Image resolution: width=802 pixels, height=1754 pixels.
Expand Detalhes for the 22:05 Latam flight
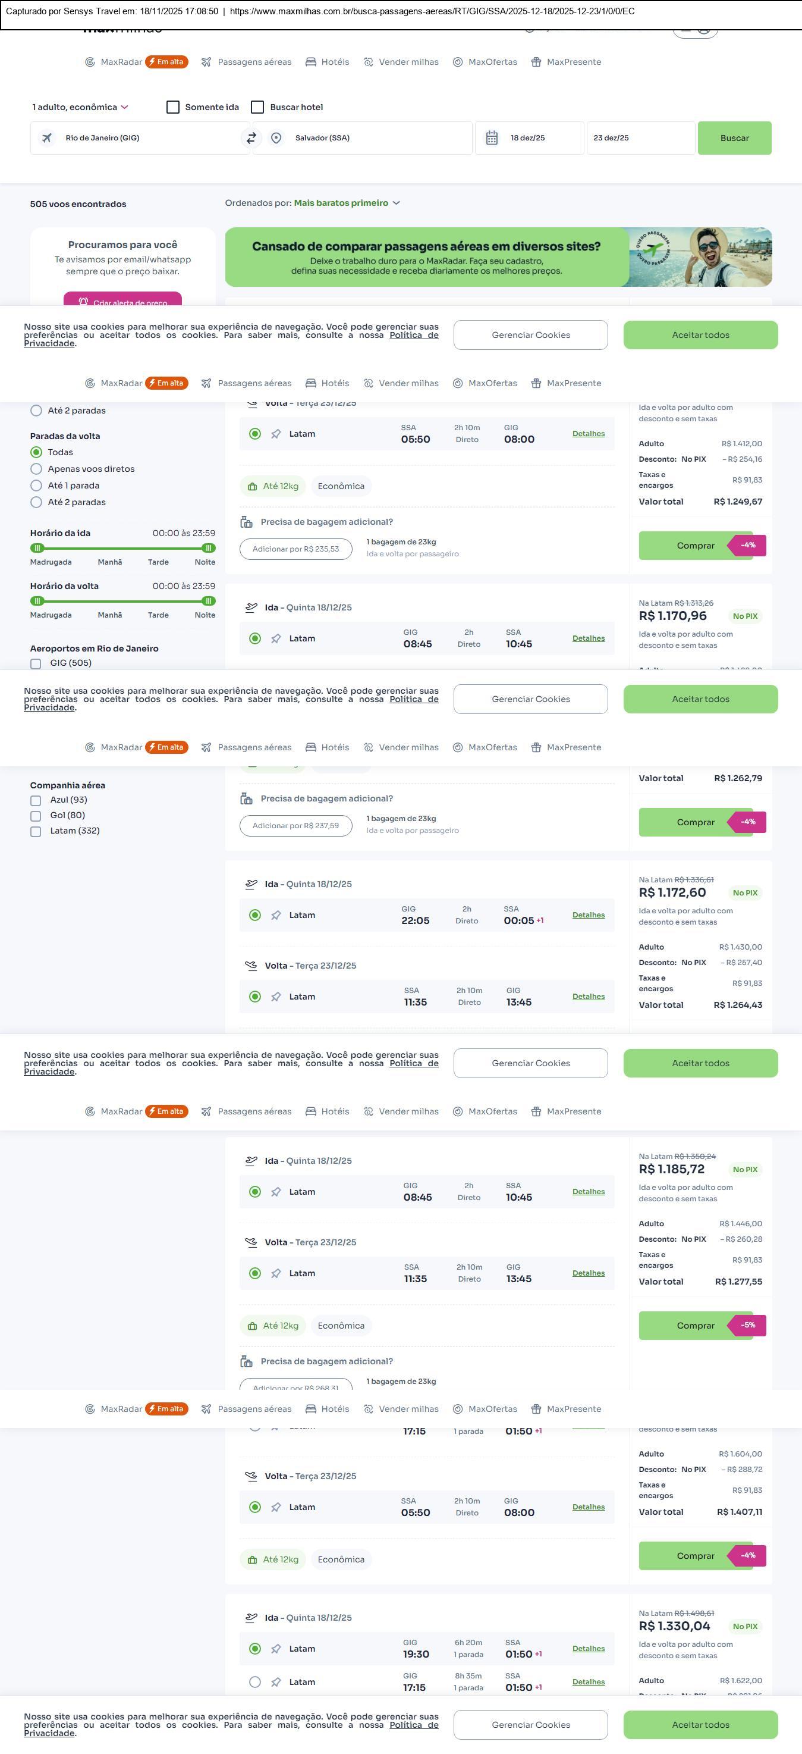(589, 915)
